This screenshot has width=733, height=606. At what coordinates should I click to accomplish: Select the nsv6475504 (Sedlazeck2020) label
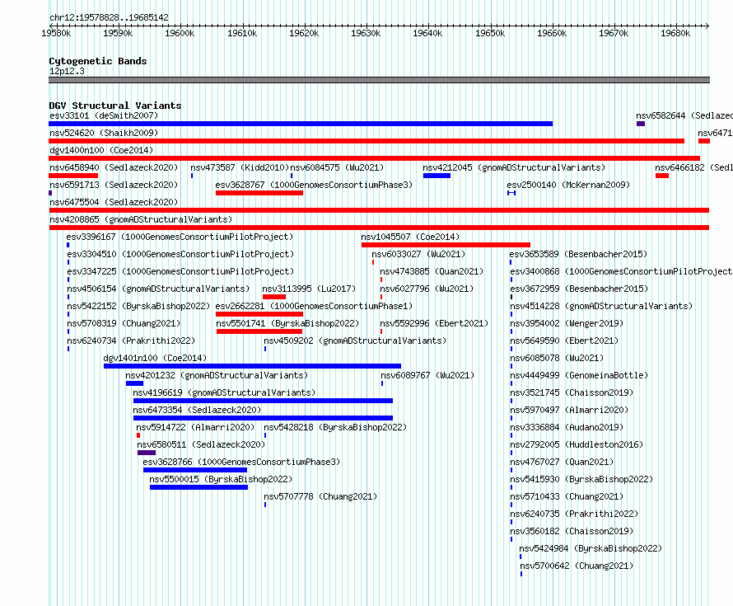tap(114, 202)
